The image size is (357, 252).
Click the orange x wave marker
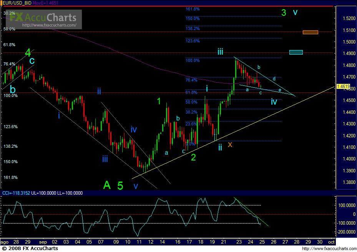pos(230,145)
